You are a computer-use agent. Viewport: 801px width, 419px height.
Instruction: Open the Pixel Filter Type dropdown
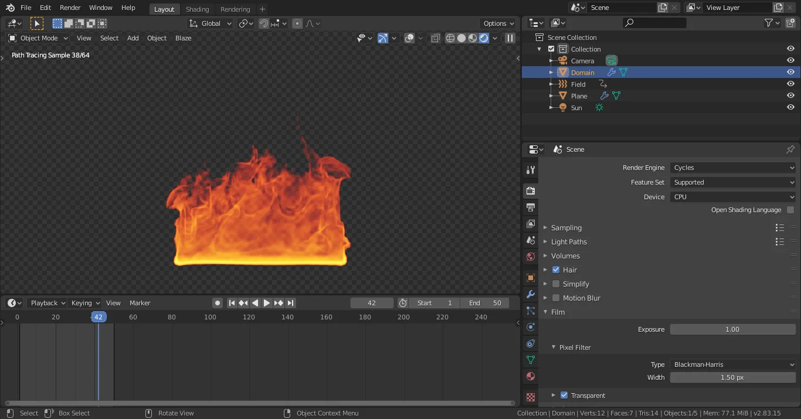click(732, 364)
